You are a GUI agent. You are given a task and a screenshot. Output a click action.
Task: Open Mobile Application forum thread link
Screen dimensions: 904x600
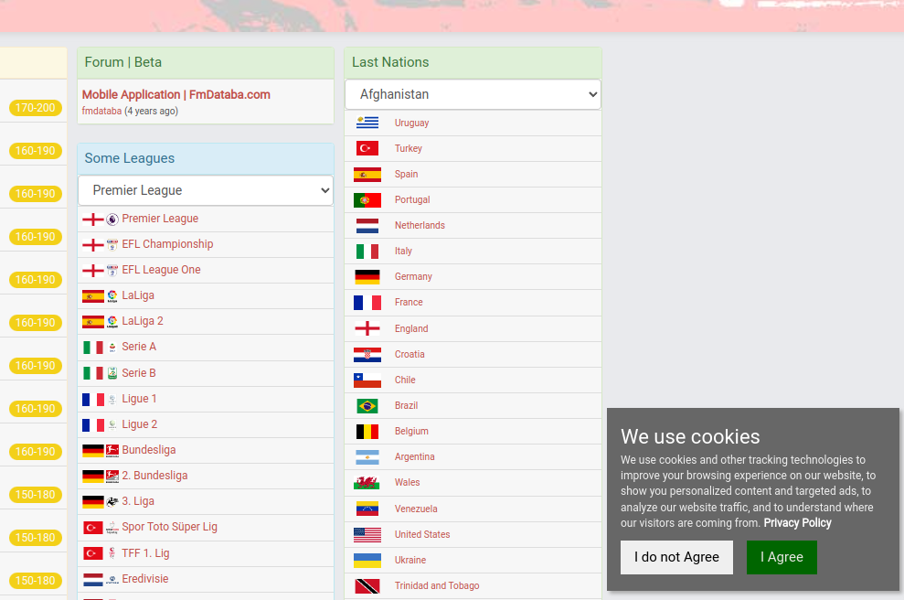175,94
